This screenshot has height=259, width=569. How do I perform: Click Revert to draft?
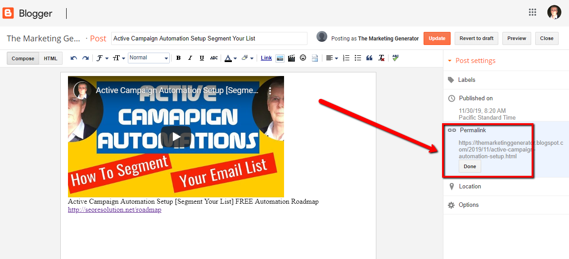click(476, 38)
